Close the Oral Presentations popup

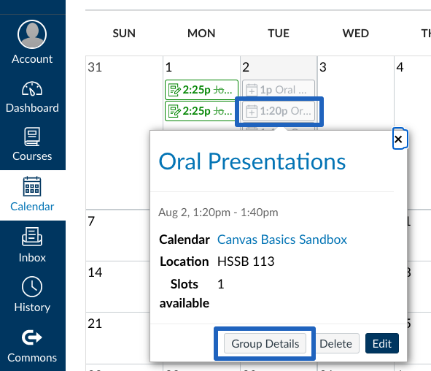pos(399,139)
